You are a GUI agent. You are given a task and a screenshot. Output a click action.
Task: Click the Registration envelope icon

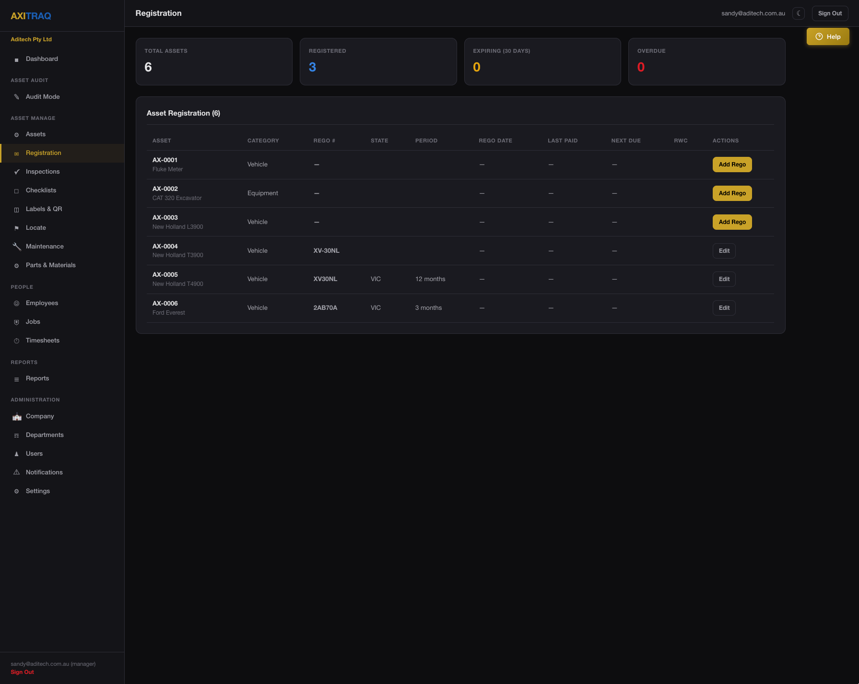pos(16,153)
